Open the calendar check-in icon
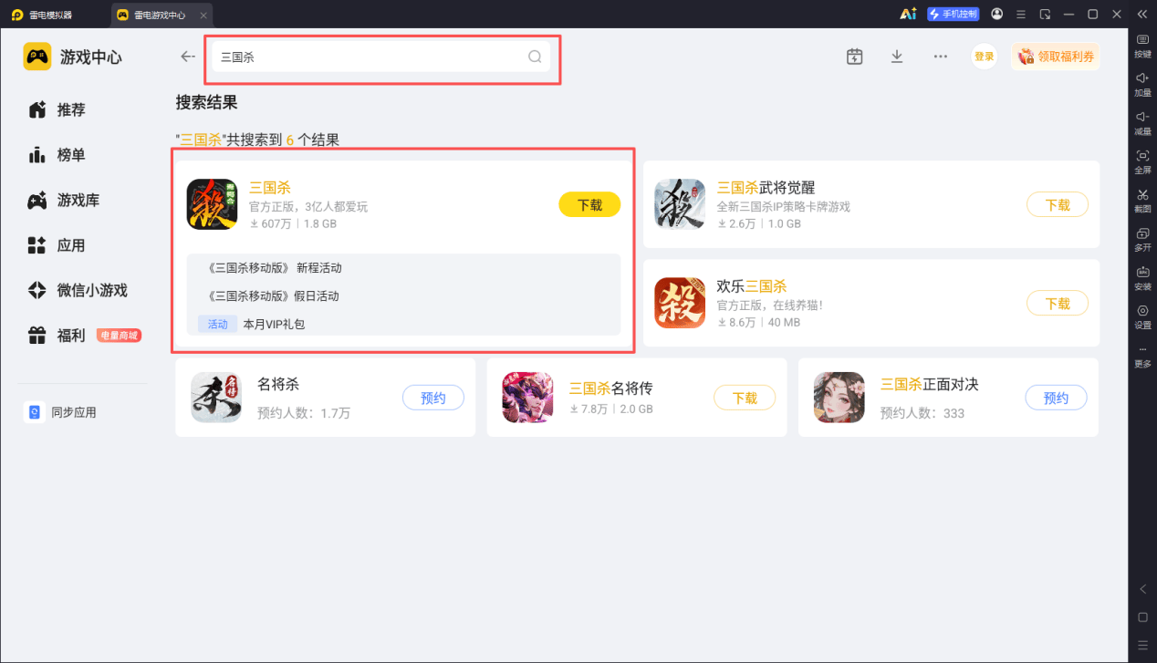1157x663 pixels. pos(854,57)
